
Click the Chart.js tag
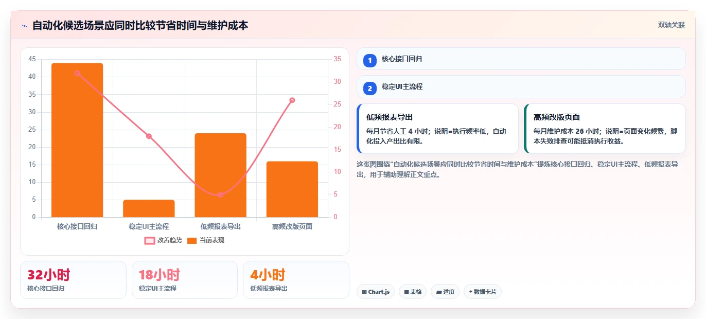click(376, 292)
